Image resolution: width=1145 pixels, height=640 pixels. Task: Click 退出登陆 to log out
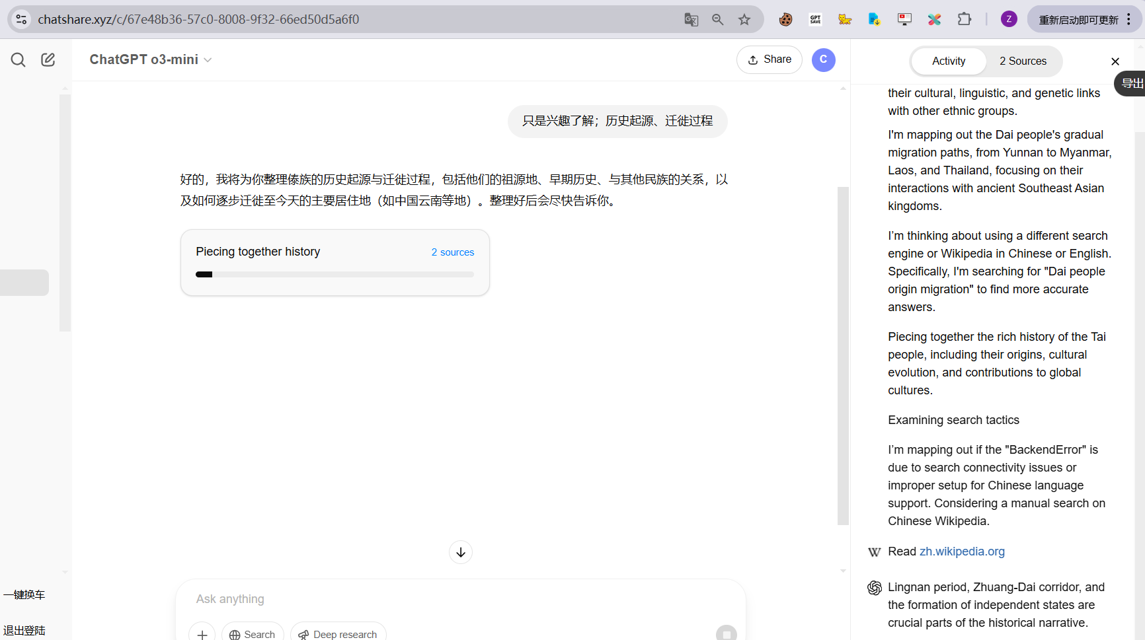click(x=24, y=630)
